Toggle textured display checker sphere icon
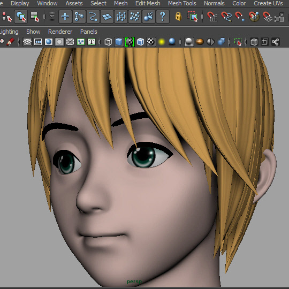 click(151, 42)
